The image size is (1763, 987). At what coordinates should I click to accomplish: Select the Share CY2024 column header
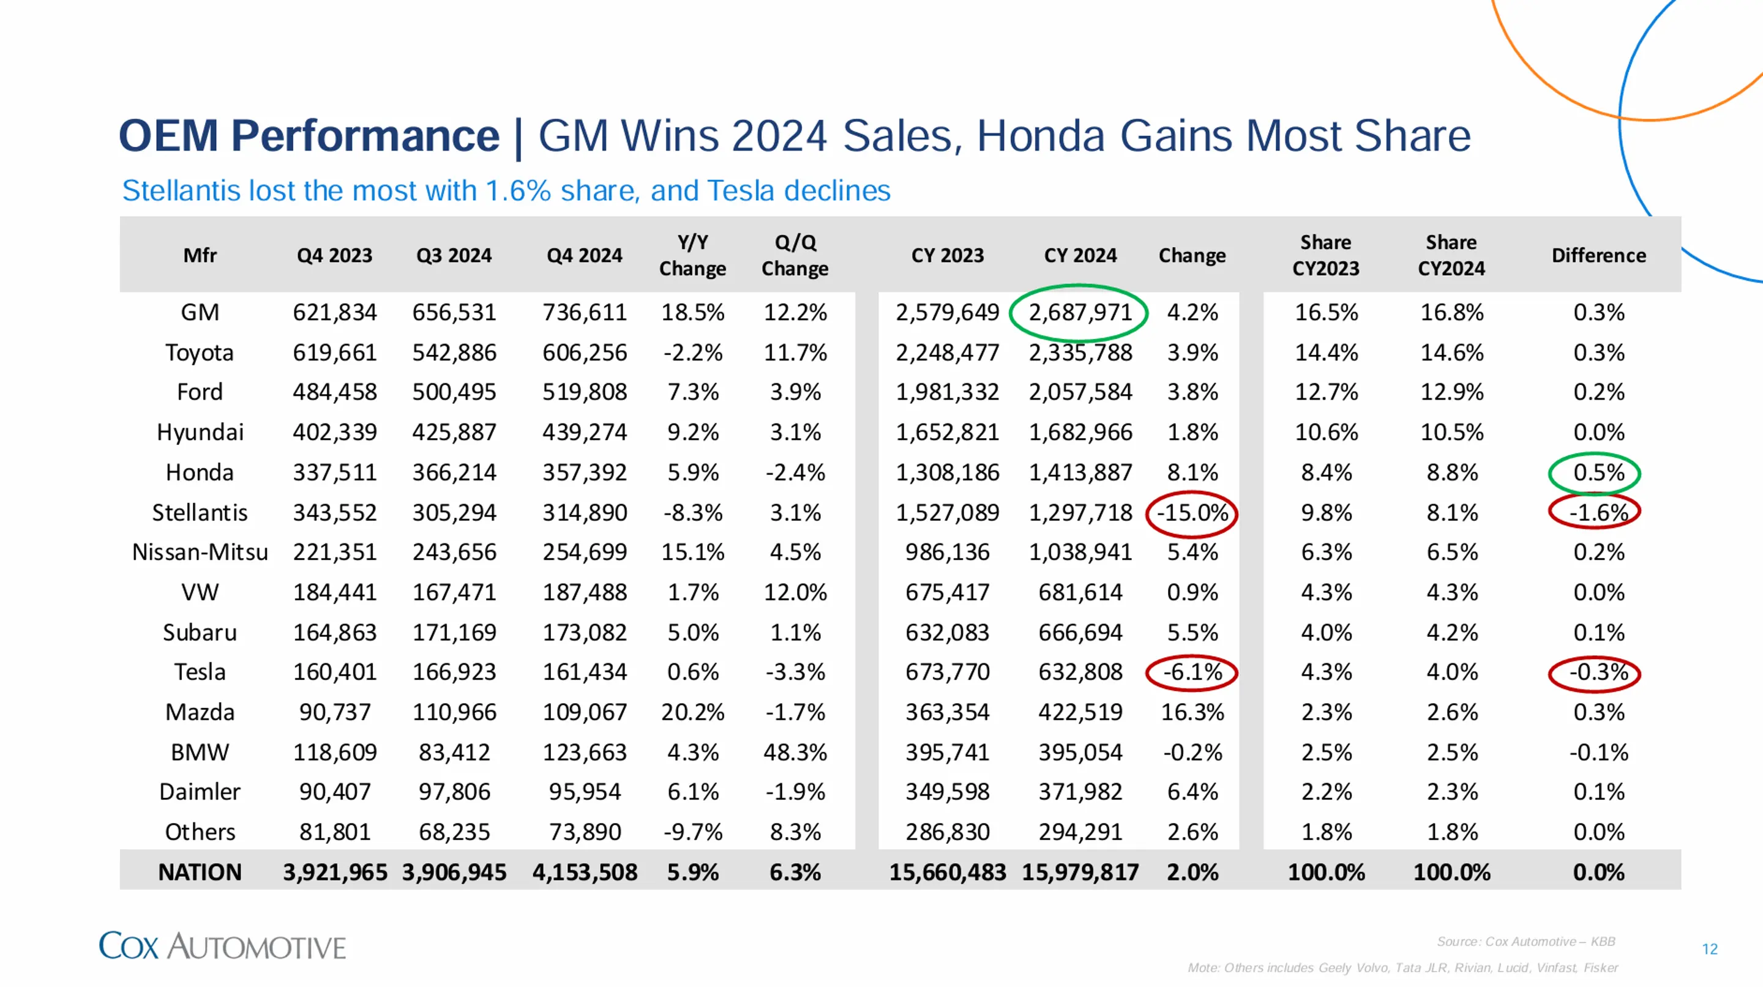pos(1451,255)
